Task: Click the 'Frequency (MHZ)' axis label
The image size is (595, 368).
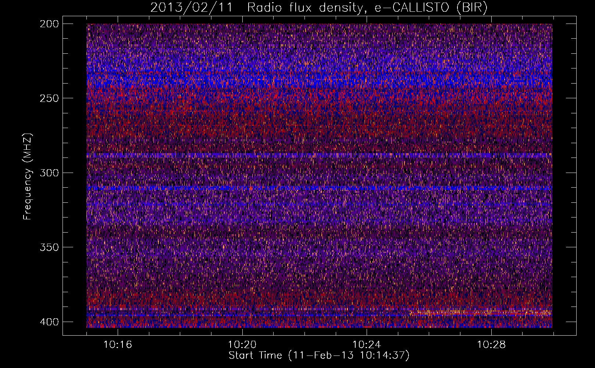Action: (x=28, y=177)
